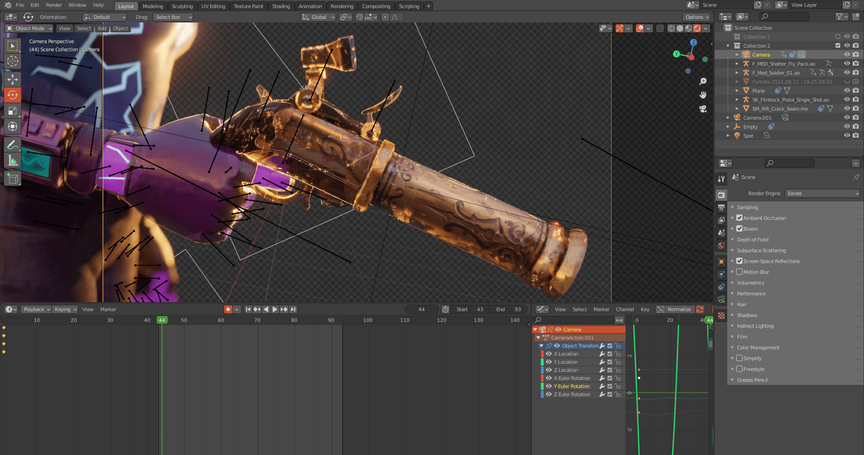The height and width of the screenshot is (455, 864).
Task: Open the Object properties tab
Action: click(x=721, y=261)
